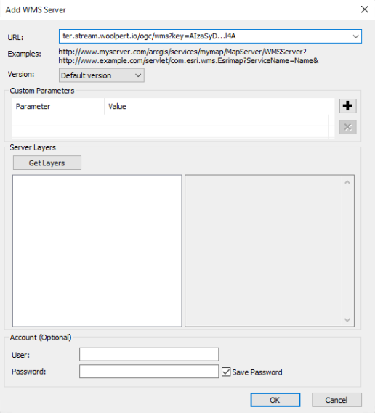This screenshot has width=375, height=413.
Task: Toggle the Save Password checkbox
Action: click(x=226, y=372)
